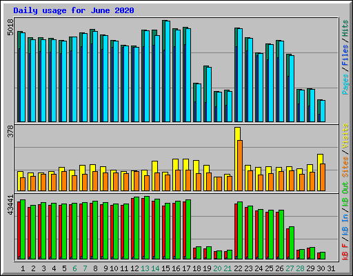Click day 11 on the x-axis
This screenshot has width=353, height=276.
[x=124, y=268]
